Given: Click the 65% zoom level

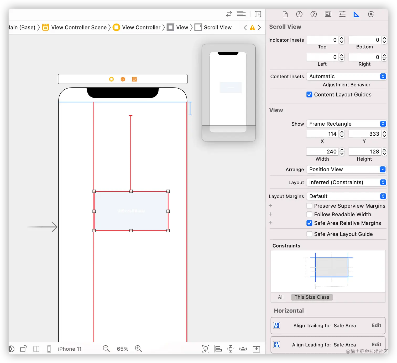Looking at the screenshot, I should tap(123, 349).
